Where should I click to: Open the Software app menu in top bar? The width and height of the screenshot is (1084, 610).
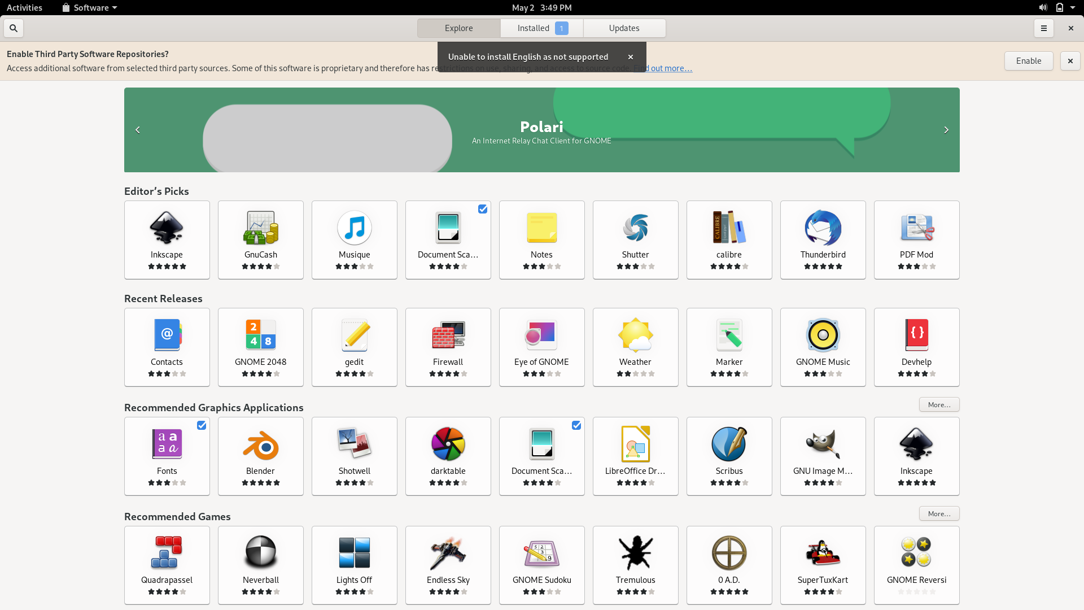[90, 8]
